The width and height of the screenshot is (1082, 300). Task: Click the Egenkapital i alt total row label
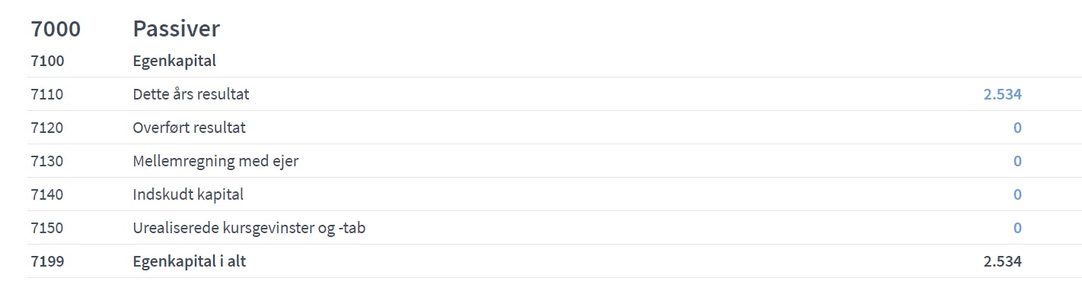click(189, 261)
